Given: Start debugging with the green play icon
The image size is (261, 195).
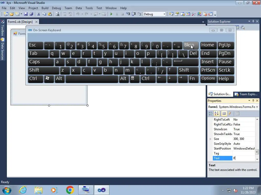Looking at the screenshot, I should point(111,14).
